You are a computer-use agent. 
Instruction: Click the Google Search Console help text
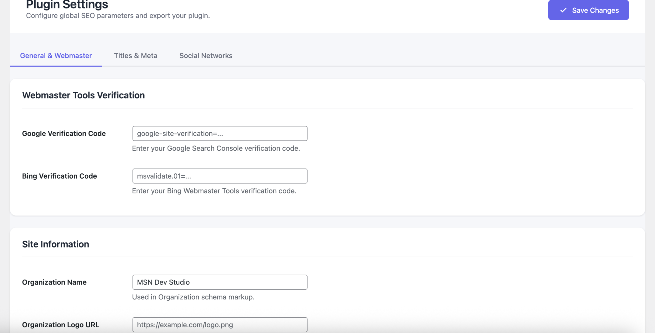pos(216,148)
